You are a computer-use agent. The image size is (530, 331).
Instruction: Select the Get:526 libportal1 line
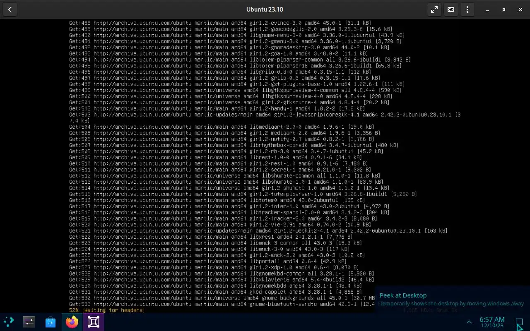(208, 261)
